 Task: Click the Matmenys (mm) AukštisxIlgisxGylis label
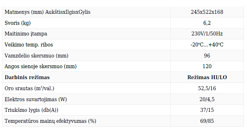pyautogui.click(x=47, y=12)
